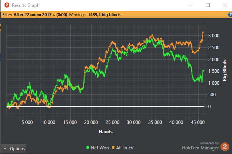Click the '0' big blinds axis label
232x154 pixels.
pos(209,107)
